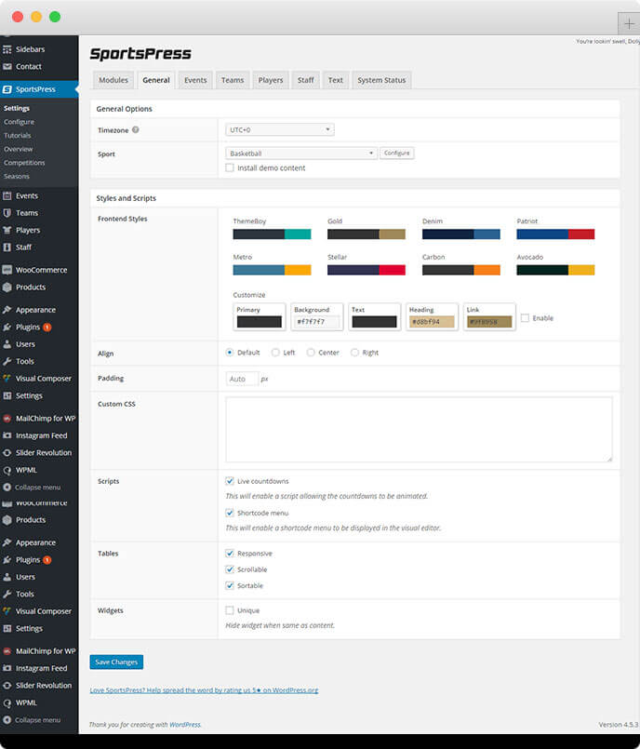Click inside the Custom CSS textarea
Screen dimensions: 640x749
[419, 430]
